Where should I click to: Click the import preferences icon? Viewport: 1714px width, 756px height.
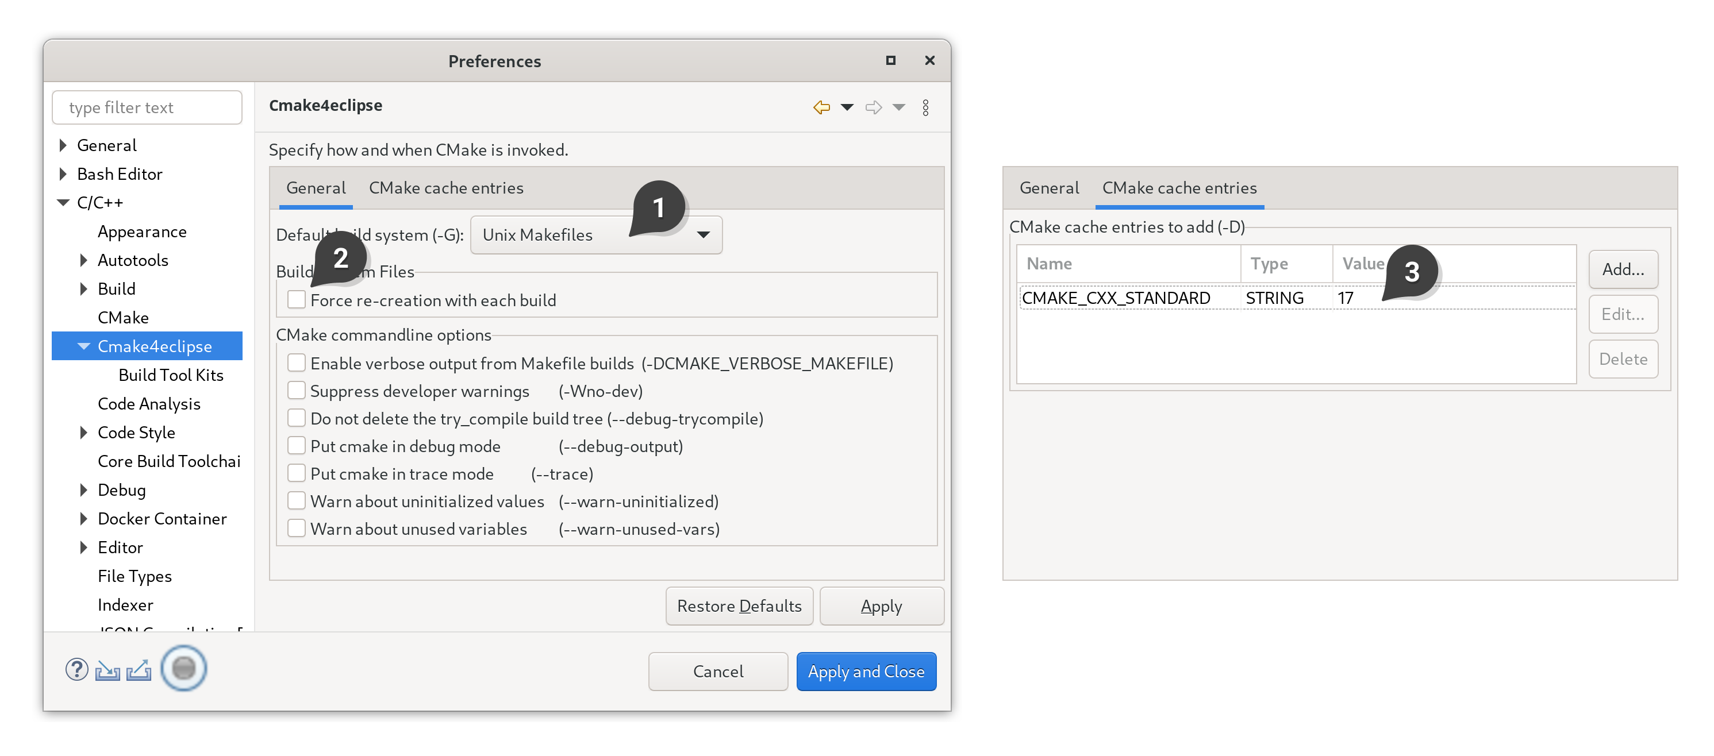[x=107, y=670]
